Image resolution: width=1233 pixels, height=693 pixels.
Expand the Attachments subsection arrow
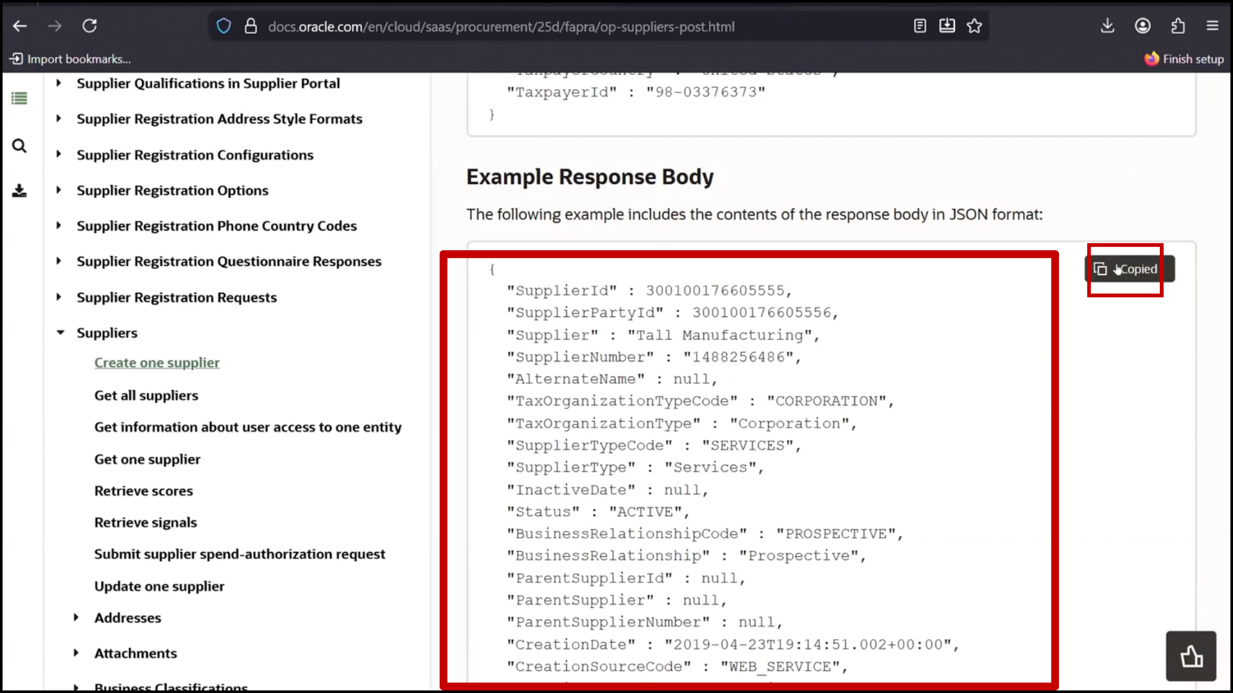tap(76, 653)
